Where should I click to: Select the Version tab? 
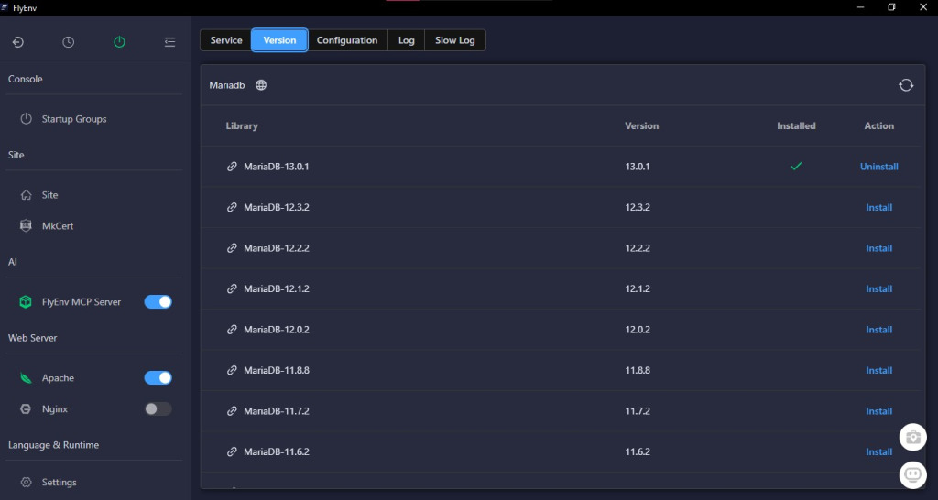[x=279, y=40]
